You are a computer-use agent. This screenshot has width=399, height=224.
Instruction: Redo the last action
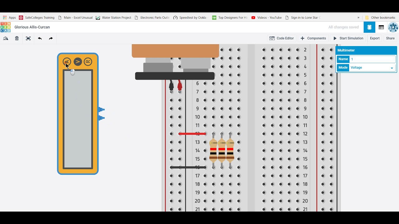point(51,38)
